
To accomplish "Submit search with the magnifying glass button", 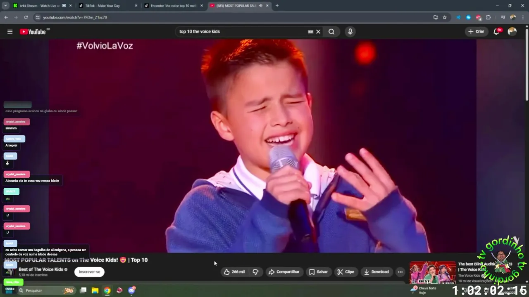I will click(x=331, y=32).
